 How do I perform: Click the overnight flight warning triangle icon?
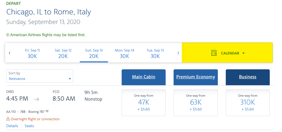click(x=8, y=119)
